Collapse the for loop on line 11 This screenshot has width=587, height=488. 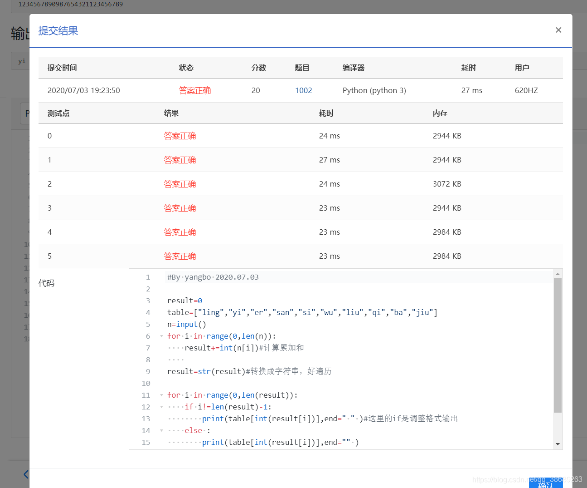161,395
